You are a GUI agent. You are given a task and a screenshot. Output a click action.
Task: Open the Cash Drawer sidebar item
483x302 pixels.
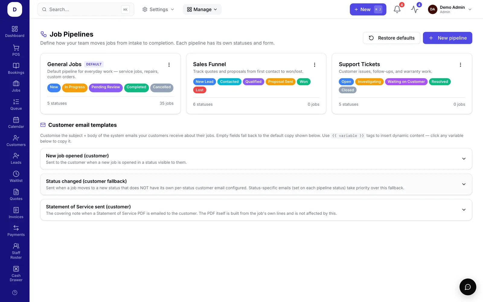coord(16,274)
